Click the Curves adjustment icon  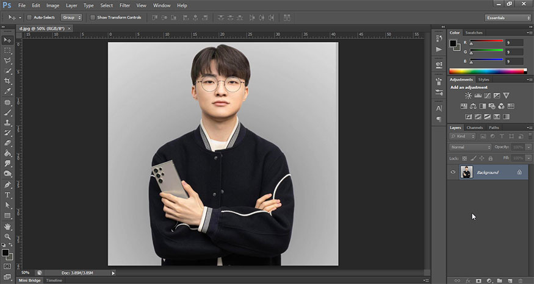click(x=488, y=96)
